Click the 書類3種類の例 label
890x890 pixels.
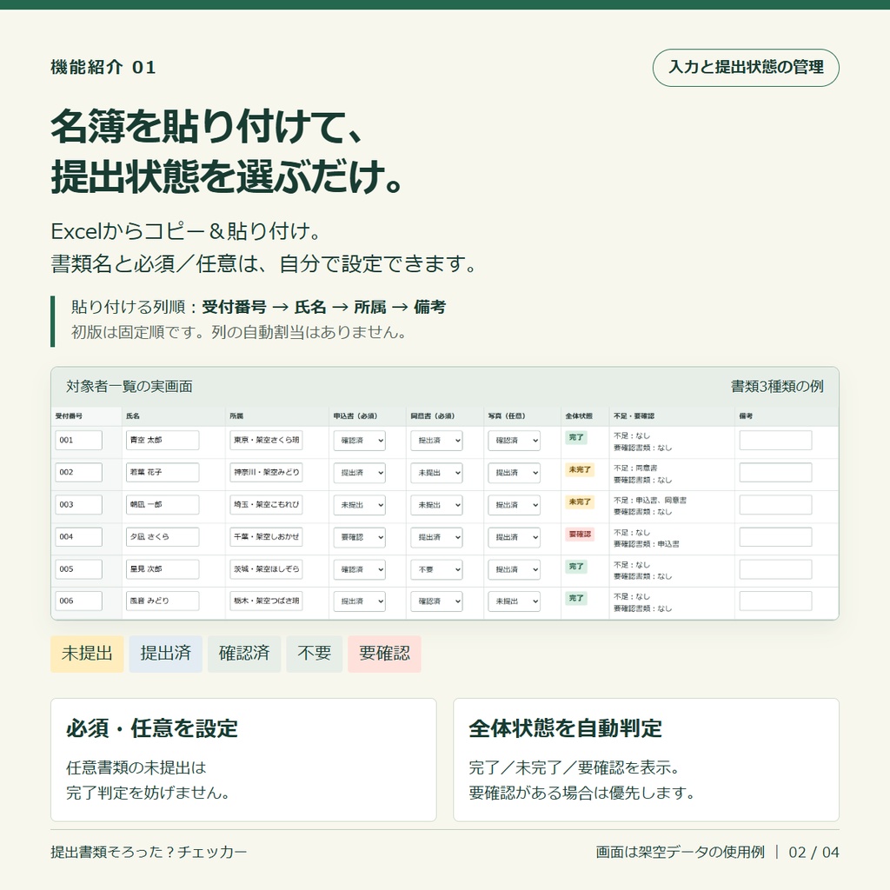click(777, 387)
